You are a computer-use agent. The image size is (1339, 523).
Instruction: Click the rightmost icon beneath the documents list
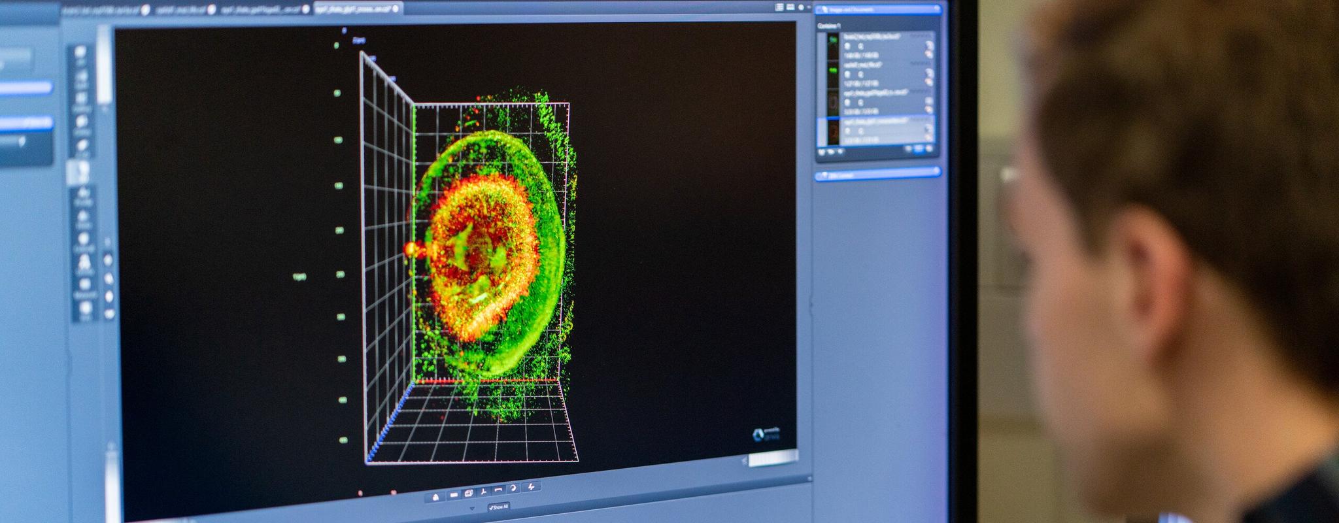(x=929, y=148)
